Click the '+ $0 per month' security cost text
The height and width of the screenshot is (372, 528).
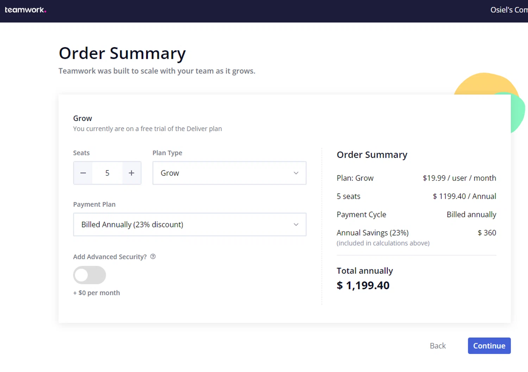click(96, 293)
